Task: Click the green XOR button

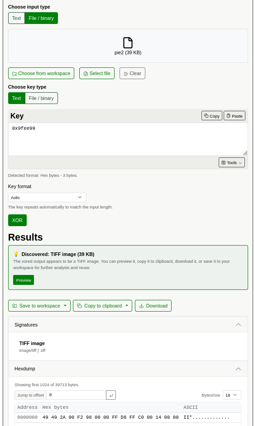Action: 17,220
